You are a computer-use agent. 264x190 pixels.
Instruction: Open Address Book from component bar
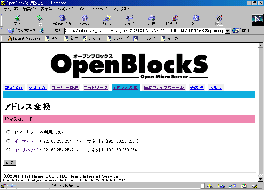244,186
